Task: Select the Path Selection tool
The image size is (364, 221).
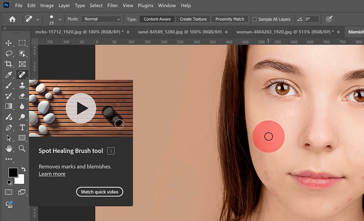Action: point(9,138)
